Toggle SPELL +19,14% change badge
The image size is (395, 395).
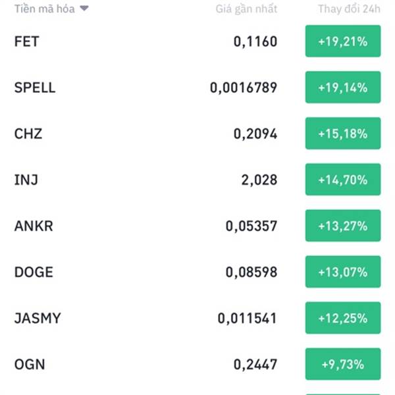tap(343, 87)
